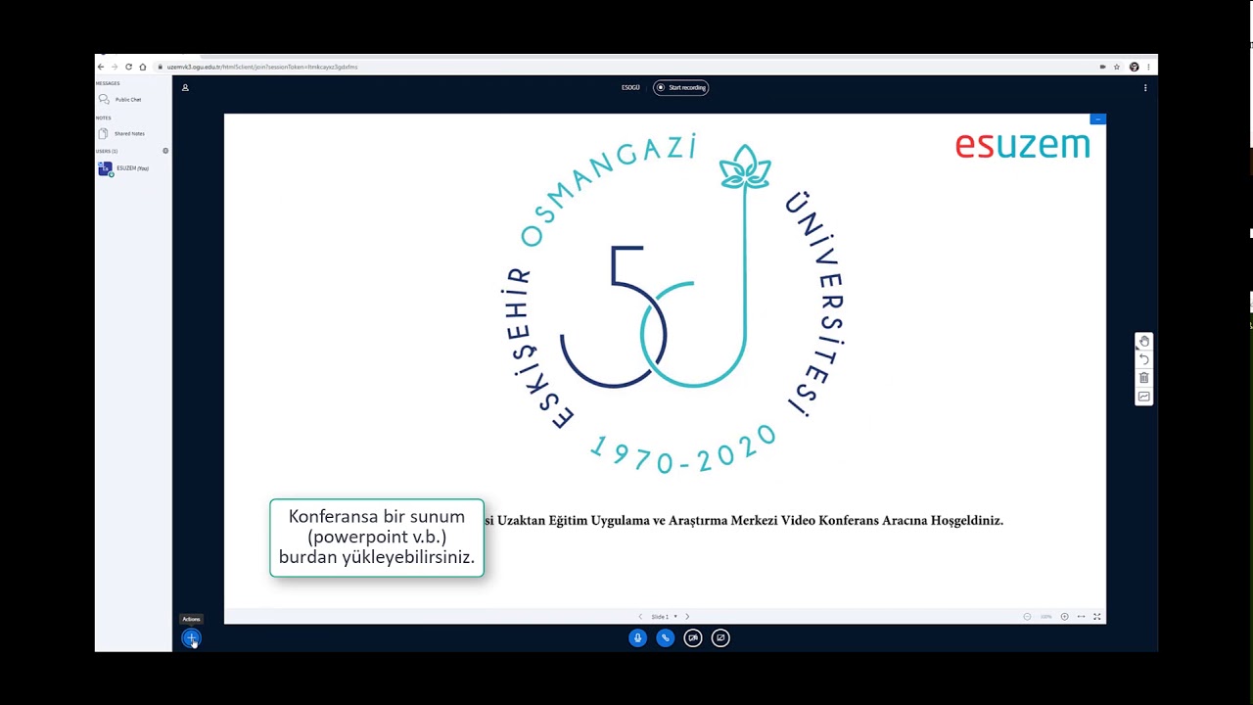This screenshot has width=1253, height=705.
Task: Zoom out the presentation
Action: click(1027, 617)
